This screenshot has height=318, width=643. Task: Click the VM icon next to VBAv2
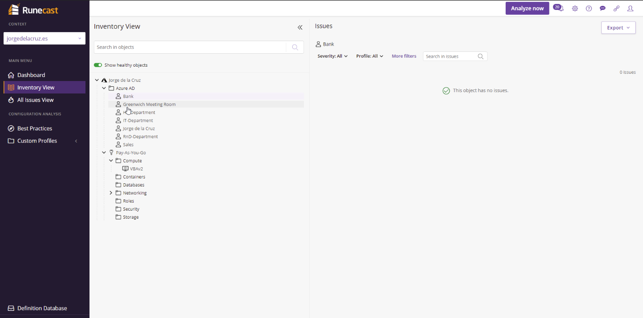125,169
